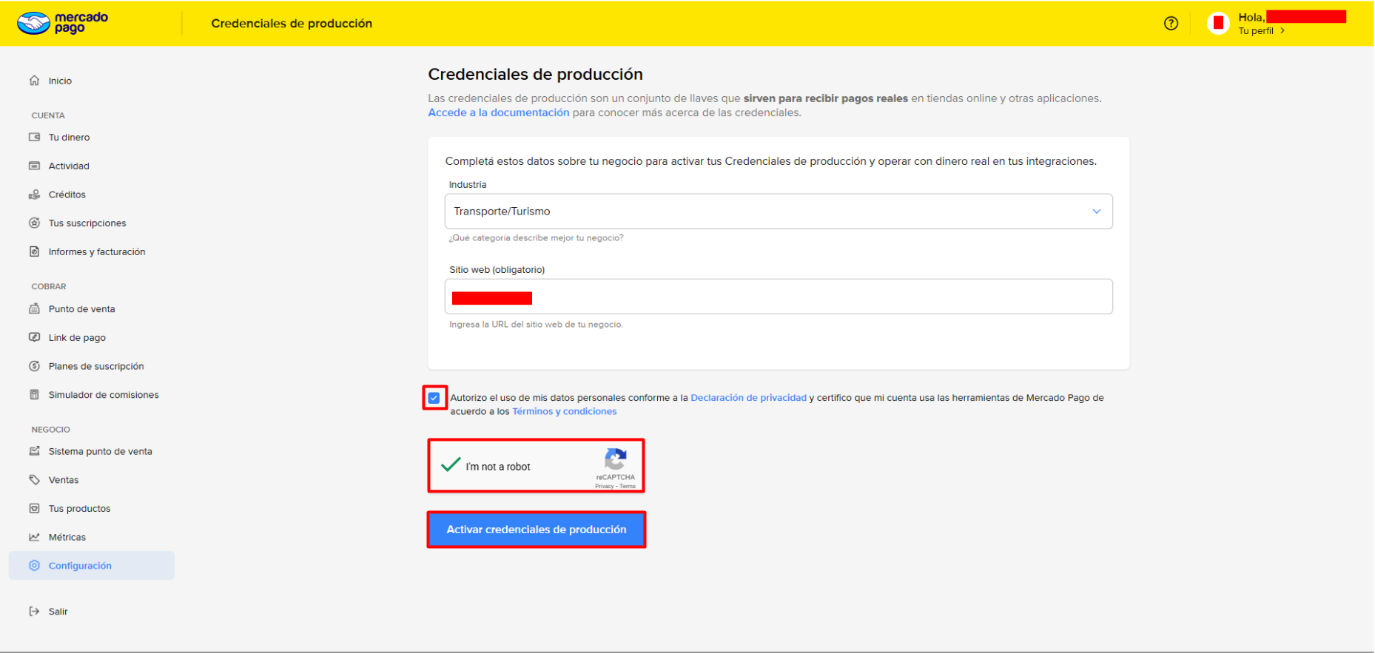This screenshot has height=653, width=1375.
Task: Click the Ventas tag icon
Action: pos(34,480)
